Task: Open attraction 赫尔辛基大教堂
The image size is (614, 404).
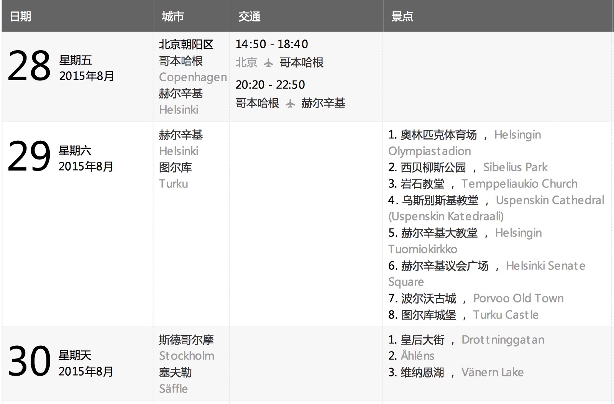Action: click(440, 233)
